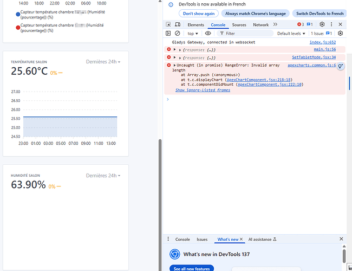This screenshot has width=352, height=271.
Task: Open the DevTools three-dot customize menu
Action: 331,24
